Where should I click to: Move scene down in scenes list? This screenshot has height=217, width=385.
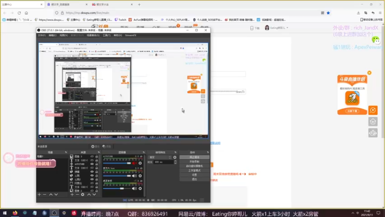[56, 195]
